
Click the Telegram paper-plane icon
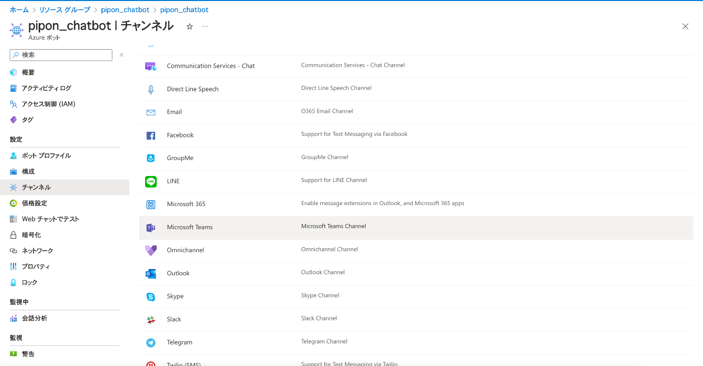click(151, 343)
